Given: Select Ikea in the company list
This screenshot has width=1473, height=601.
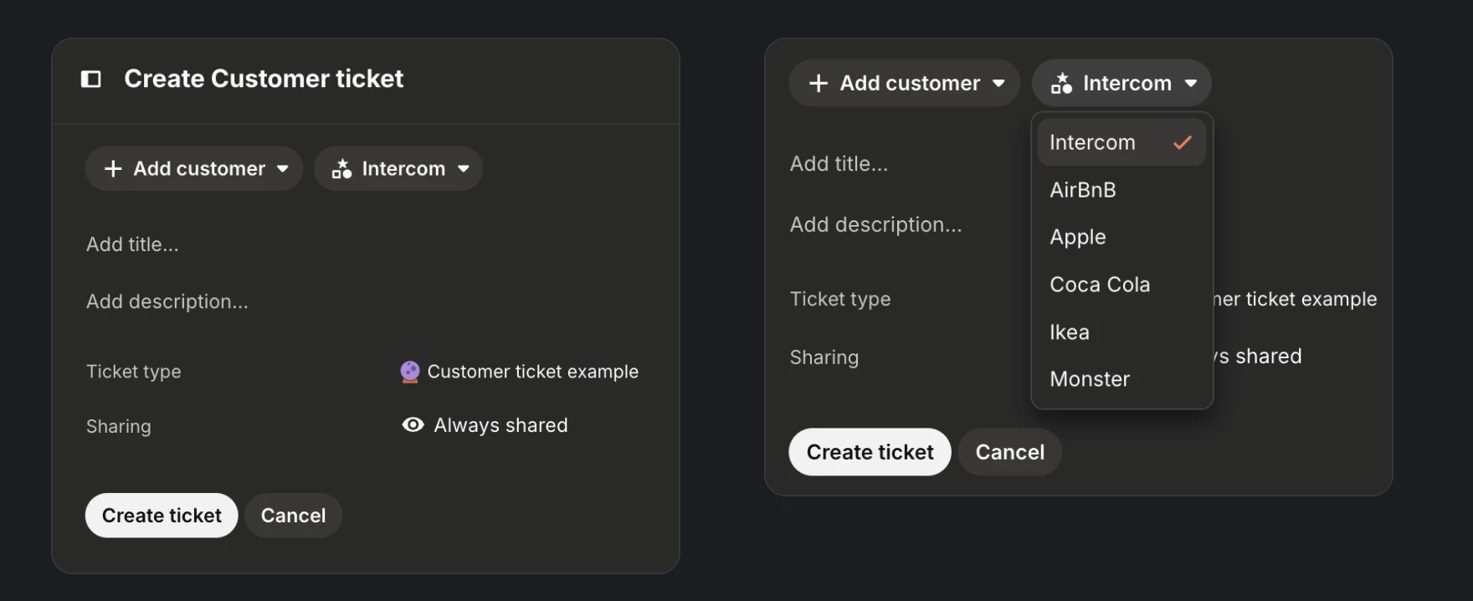Looking at the screenshot, I should (1121, 332).
